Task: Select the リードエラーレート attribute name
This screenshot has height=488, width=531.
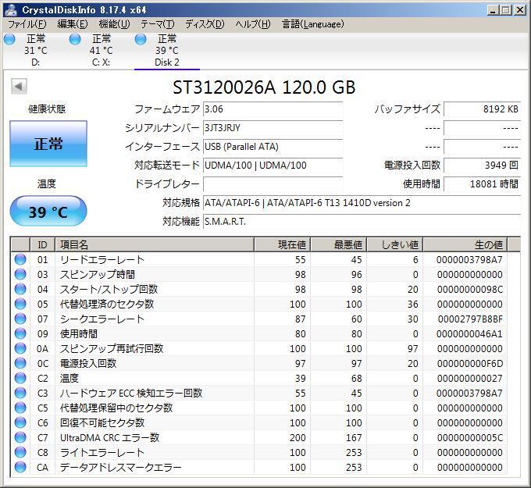Action: (x=102, y=260)
